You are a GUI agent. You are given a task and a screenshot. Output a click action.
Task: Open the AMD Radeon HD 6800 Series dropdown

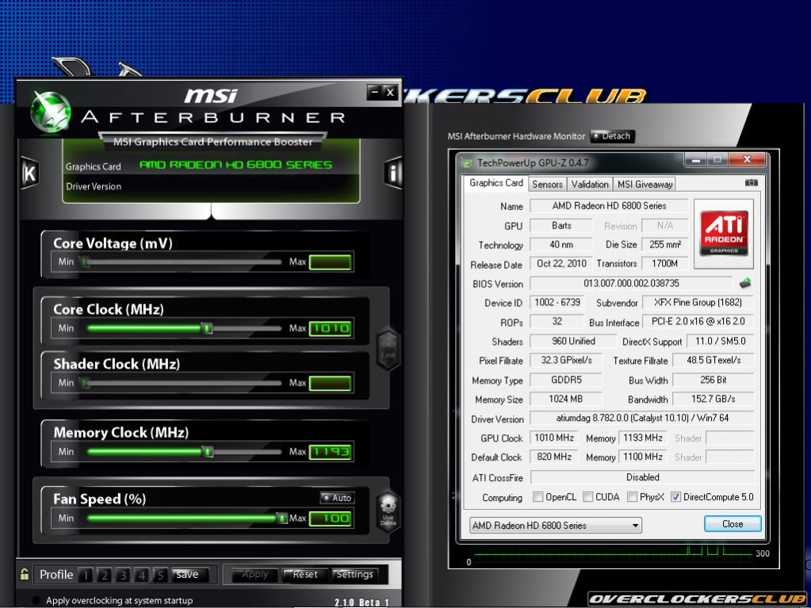coord(556,526)
